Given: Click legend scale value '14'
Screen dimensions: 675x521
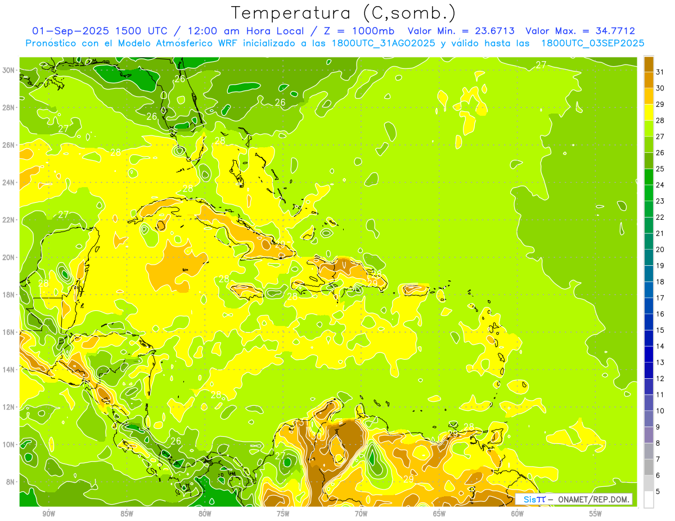Looking at the screenshot, I should 660,346.
